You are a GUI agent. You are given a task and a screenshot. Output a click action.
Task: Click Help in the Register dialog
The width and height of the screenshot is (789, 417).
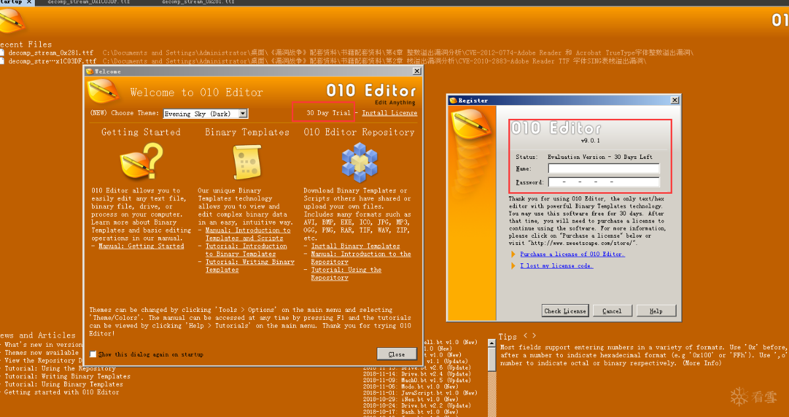pyautogui.click(x=656, y=311)
